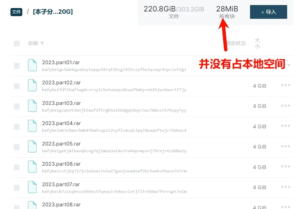The image size is (302, 209).
Task: Click the + 导入 import button
Action: (x=269, y=12)
